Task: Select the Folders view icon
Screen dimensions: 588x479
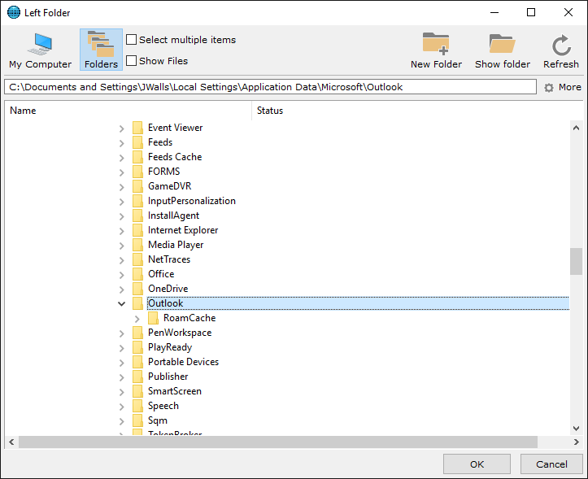Action: point(101,45)
